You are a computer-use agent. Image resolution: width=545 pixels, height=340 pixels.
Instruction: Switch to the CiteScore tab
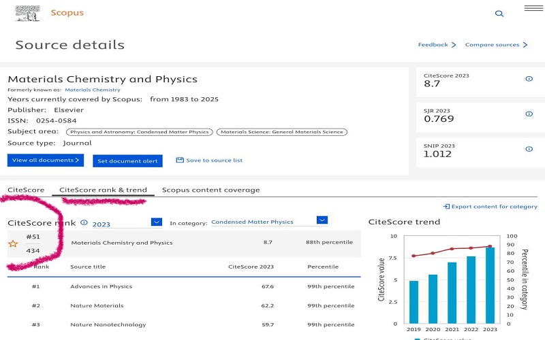(x=26, y=190)
